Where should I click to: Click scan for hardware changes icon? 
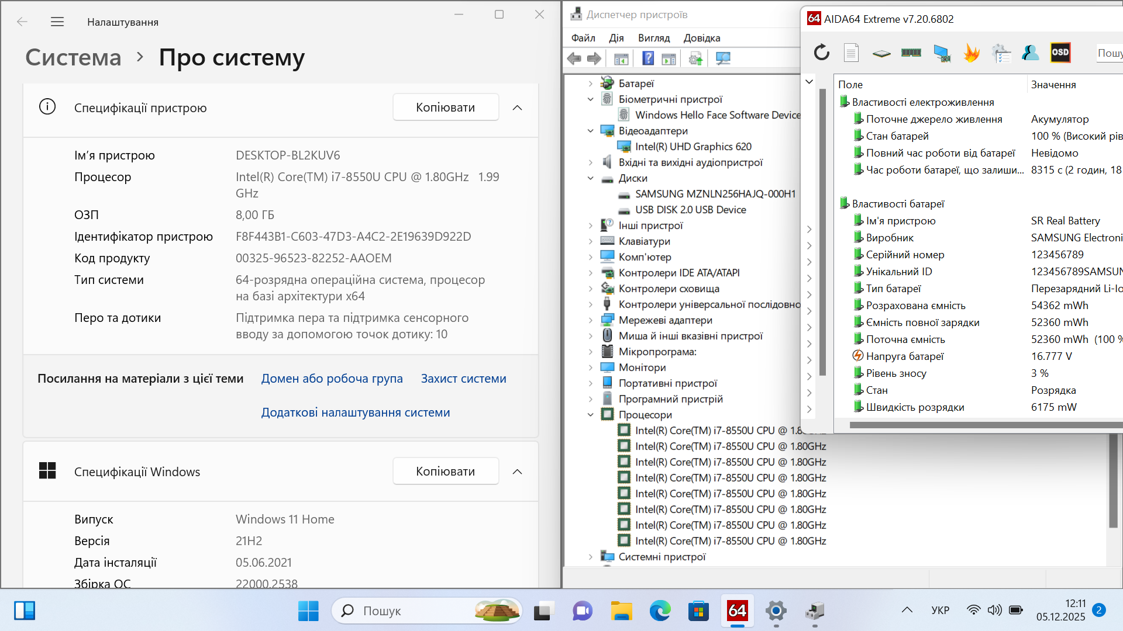click(723, 58)
